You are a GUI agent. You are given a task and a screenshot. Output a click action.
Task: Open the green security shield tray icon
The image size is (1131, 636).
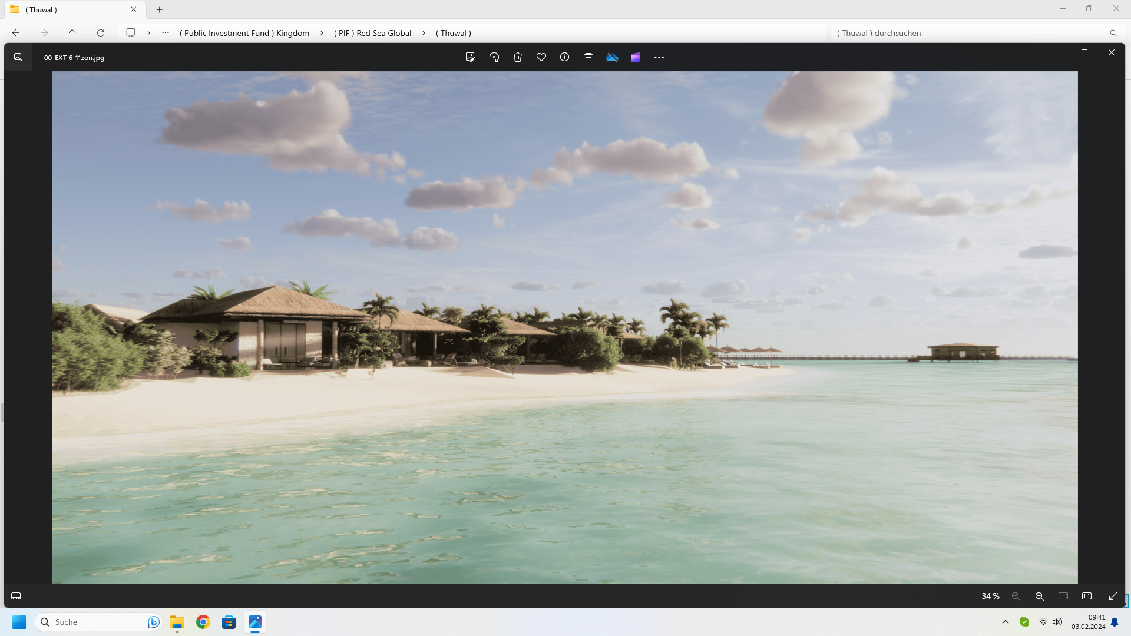1024,622
